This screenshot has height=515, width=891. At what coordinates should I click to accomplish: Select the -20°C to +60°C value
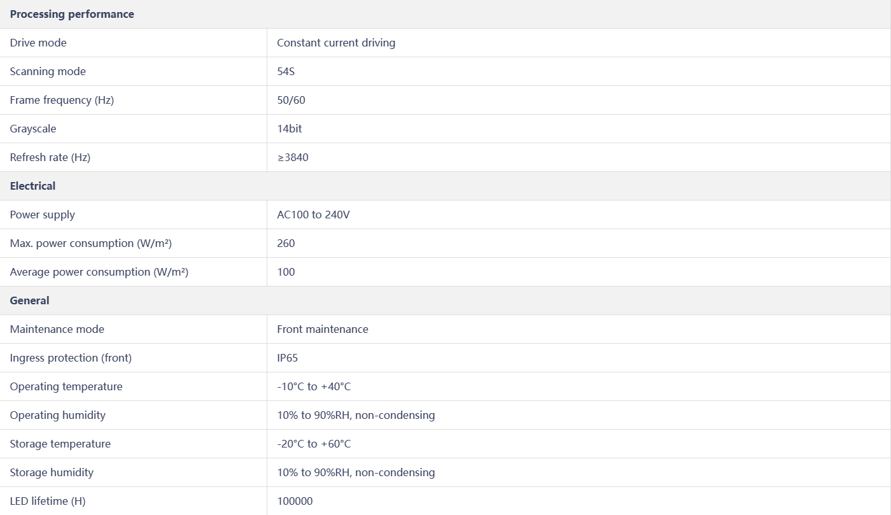coord(314,444)
